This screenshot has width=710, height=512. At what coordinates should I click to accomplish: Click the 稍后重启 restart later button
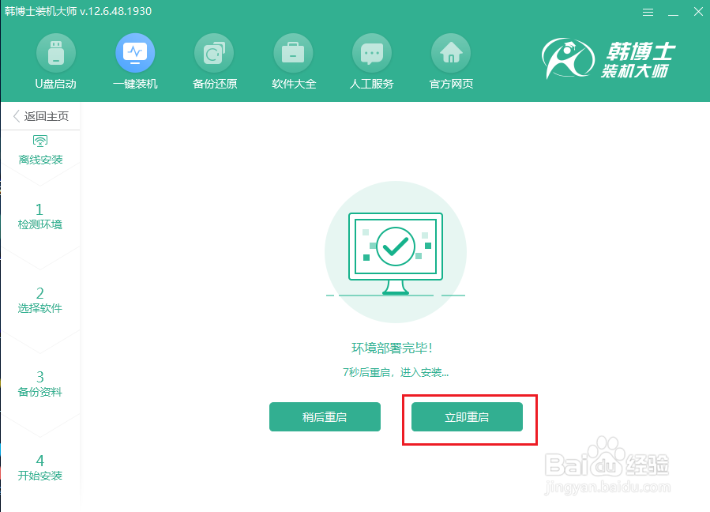(325, 416)
